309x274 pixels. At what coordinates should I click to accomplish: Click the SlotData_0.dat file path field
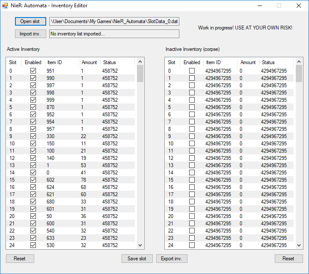(x=114, y=21)
